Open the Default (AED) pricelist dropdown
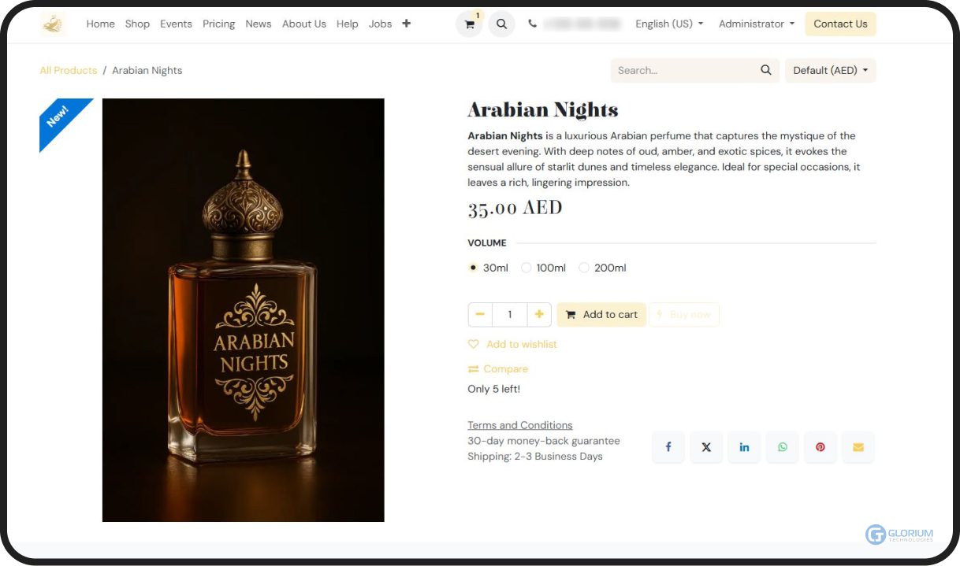The height and width of the screenshot is (566, 960). 830,70
